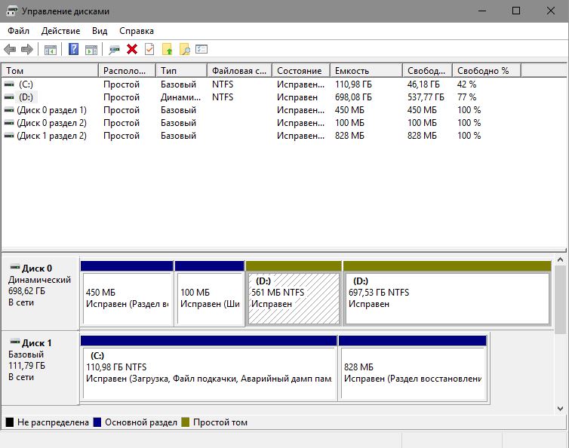Click the folder with magnifier icon
The height and width of the screenshot is (448, 569).
click(x=184, y=50)
